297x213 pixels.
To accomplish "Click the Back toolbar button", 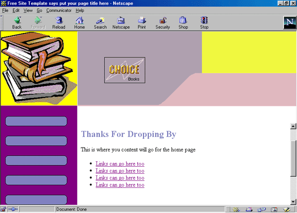I will point(17,23).
